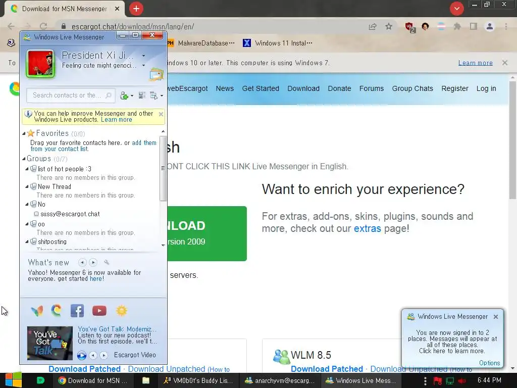Play the You've Got Talk podcast
Viewport: 517px width, 388px height.
81,355
